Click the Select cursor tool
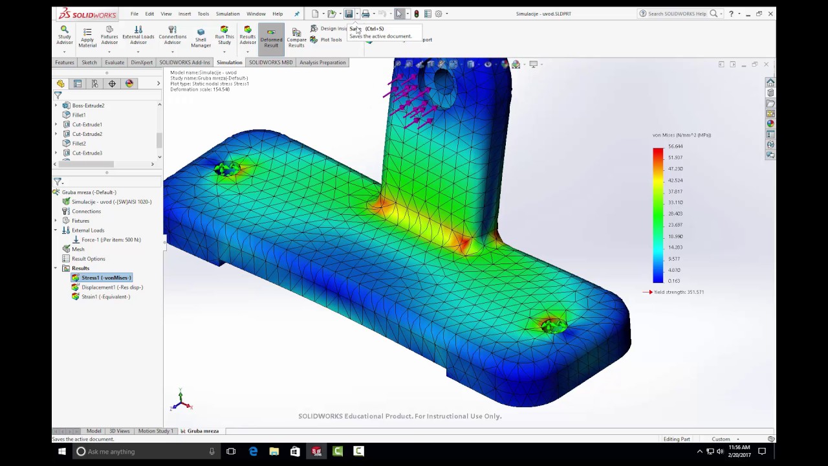Viewport: 828px width, 466px height. coord(399,14)
